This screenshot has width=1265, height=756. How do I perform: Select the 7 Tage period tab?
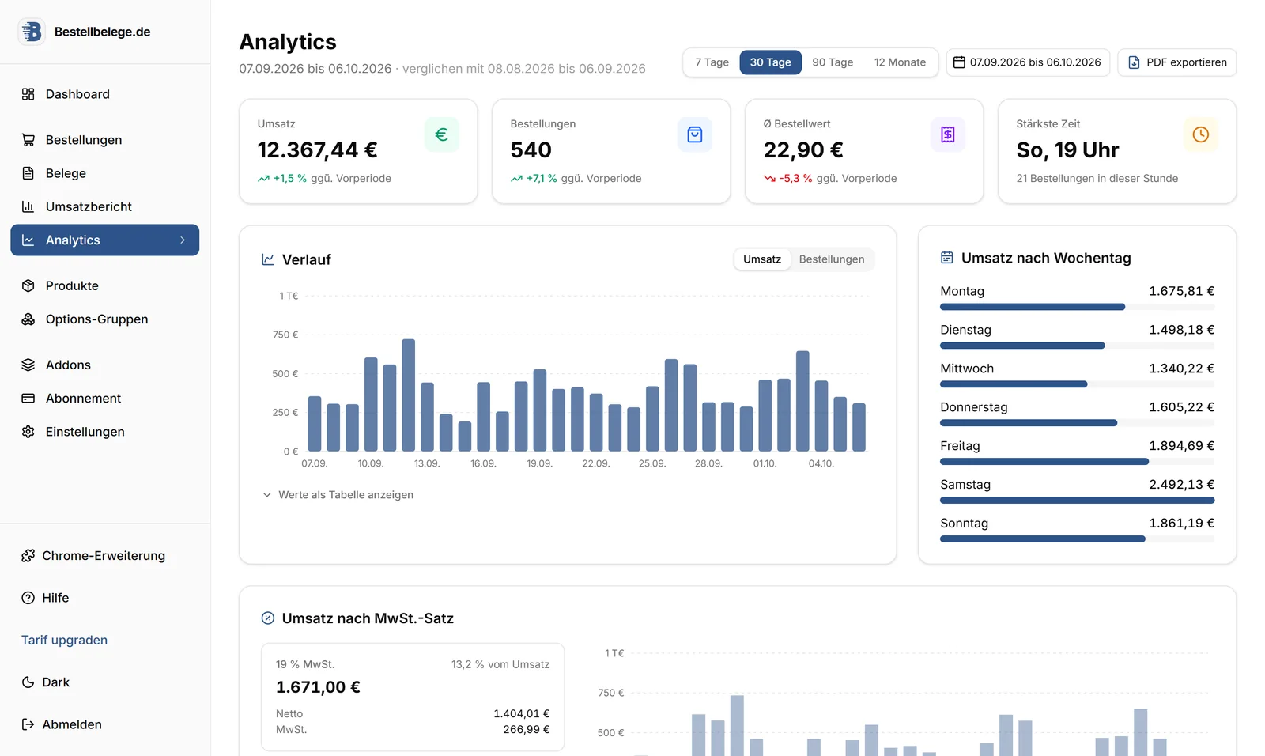[x=712, y=62]
